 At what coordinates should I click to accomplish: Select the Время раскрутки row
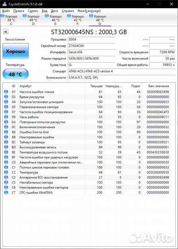(86, 97)
